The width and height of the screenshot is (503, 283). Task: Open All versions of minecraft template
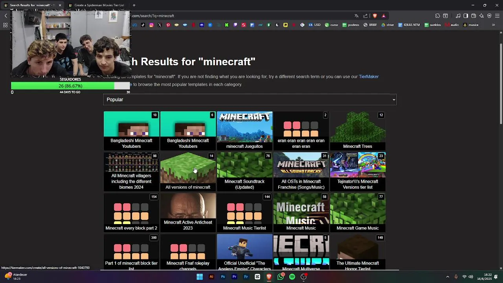[x=188, y=171]
